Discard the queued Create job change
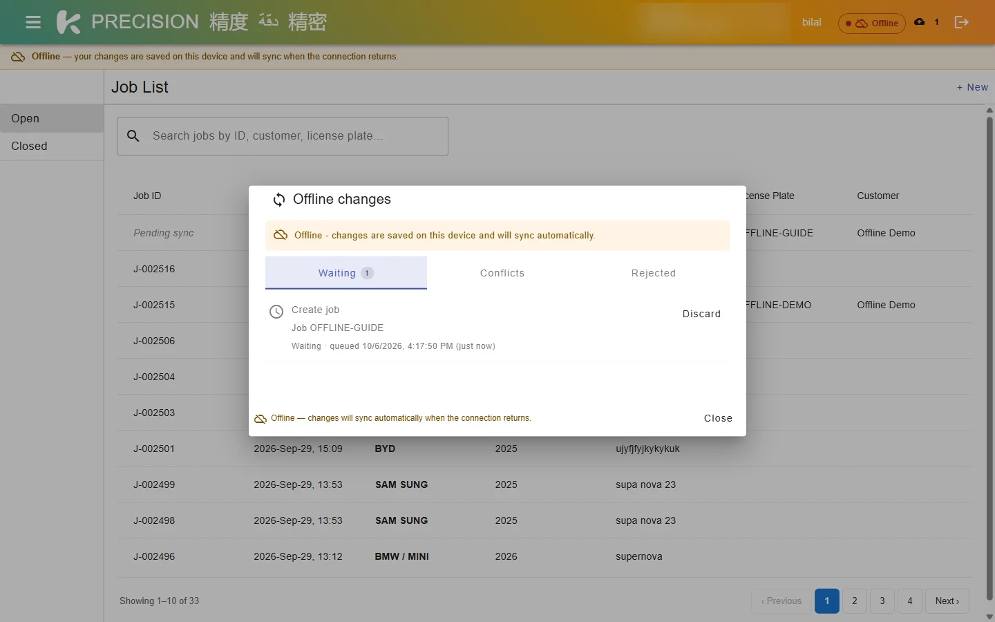The image size is (995, 622). [x=701, y=314]
